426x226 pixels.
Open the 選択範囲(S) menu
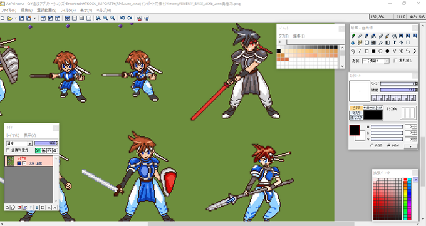[46, 10]
